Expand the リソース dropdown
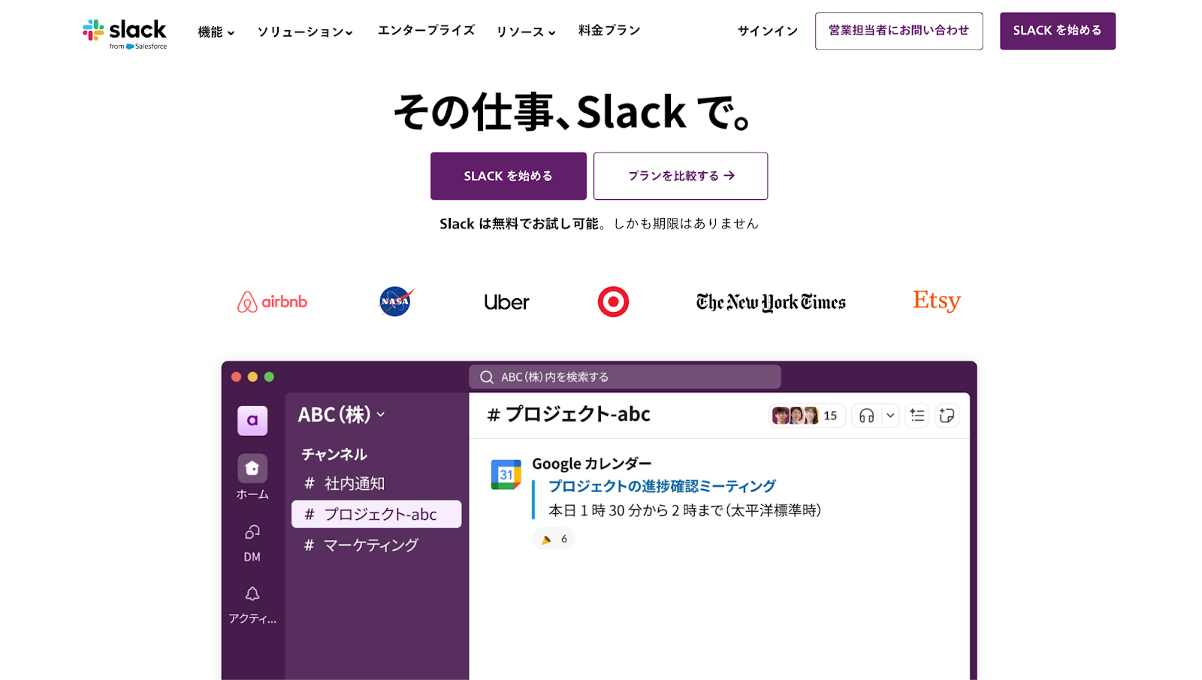The height and width of the screenshot is (680, 1202). pos(526,32)
